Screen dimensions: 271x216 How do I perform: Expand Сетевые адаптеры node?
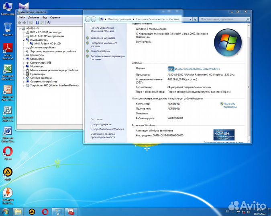[24, 78]
